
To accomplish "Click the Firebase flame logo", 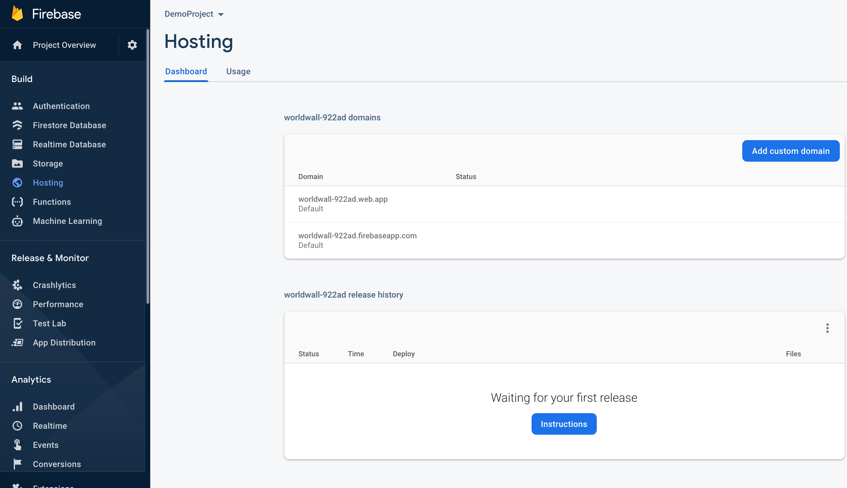I will 17,14.
